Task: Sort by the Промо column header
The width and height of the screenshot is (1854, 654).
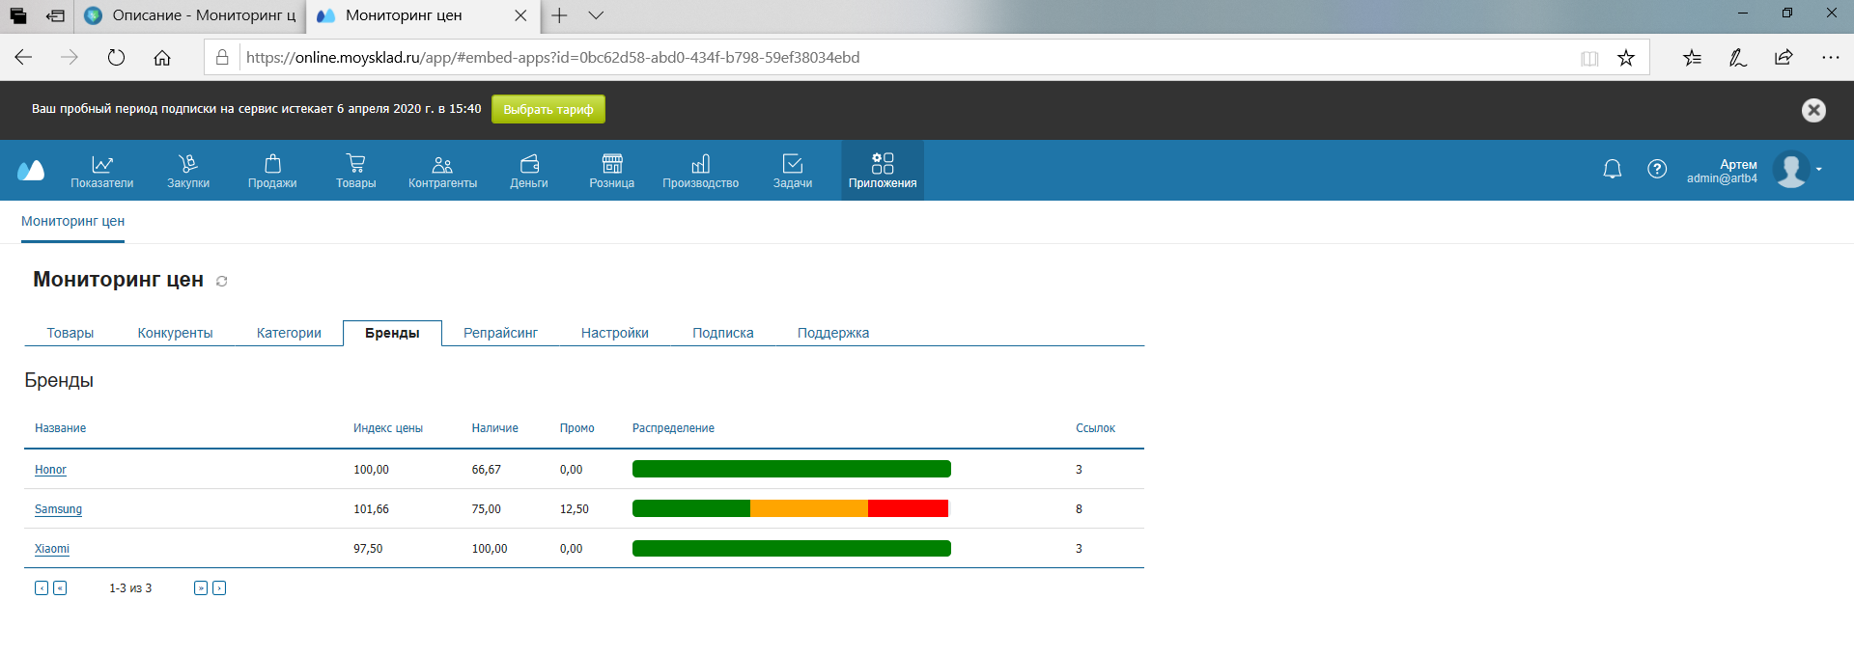Action: (577, 428)
